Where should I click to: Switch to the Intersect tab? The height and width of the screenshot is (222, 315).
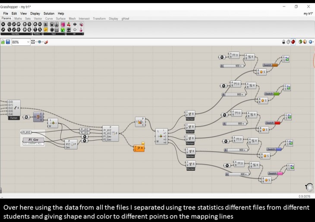[x=84, y=18]
